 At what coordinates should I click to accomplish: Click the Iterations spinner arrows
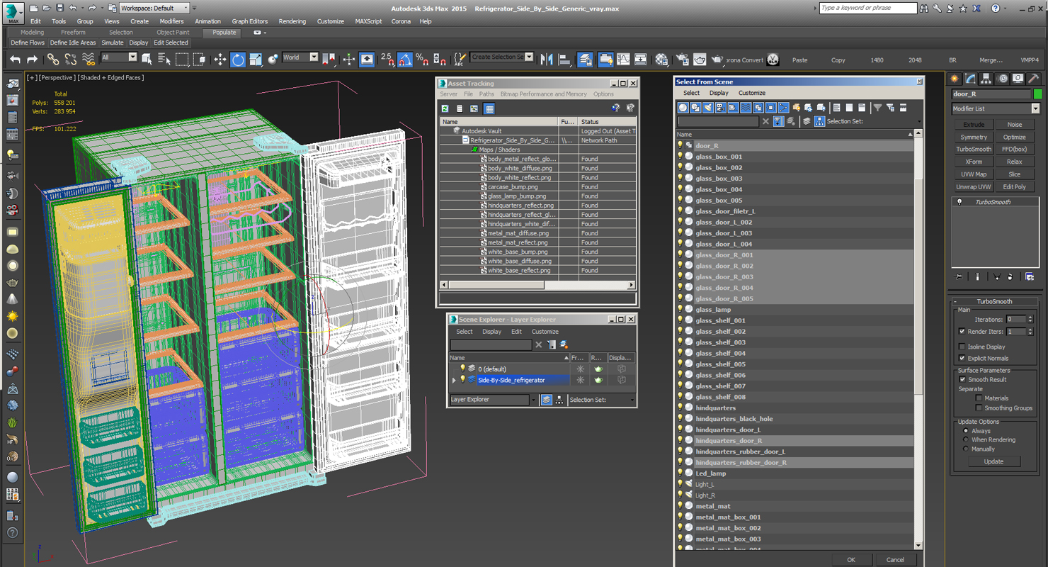click(1030, 320)
